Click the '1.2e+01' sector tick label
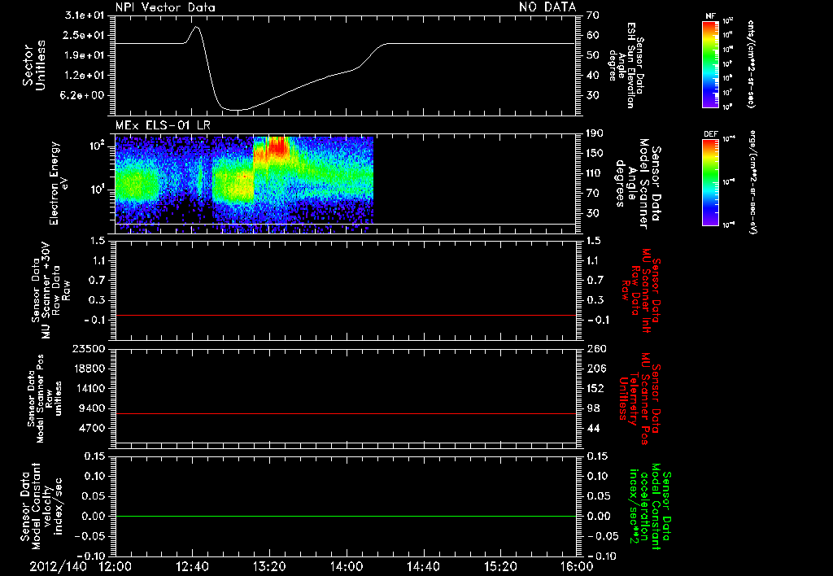833x576 pixels. tap(85, 75)
